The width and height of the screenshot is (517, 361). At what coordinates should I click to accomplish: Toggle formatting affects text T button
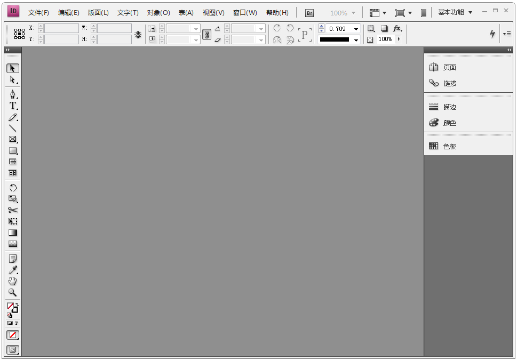point(17,323)
